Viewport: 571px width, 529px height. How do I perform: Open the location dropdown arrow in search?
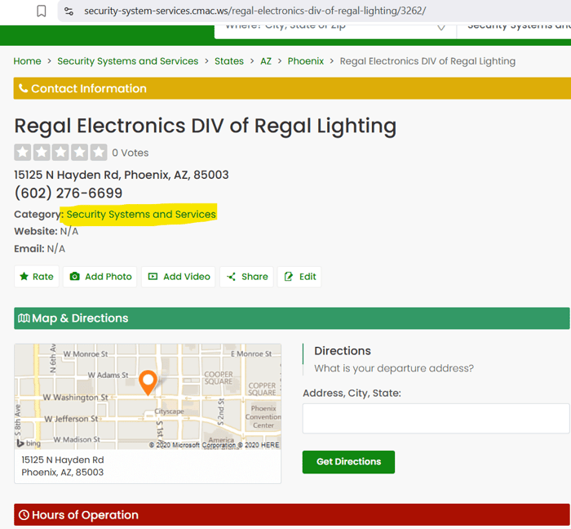[441, 26]
